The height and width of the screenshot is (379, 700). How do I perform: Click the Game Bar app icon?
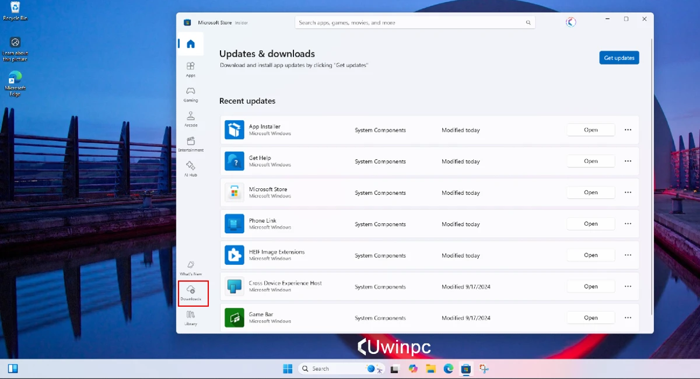coord(235,318)
